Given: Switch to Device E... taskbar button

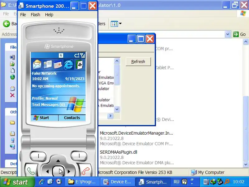Looking at the screenshot, I should click(x=118, y=182).
